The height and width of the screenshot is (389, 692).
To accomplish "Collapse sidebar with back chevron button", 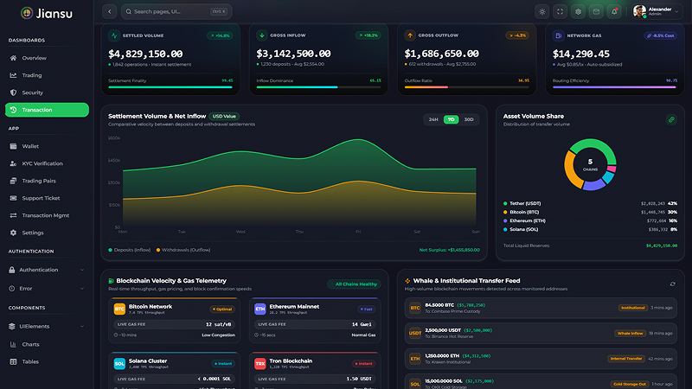I will [110, 11].
